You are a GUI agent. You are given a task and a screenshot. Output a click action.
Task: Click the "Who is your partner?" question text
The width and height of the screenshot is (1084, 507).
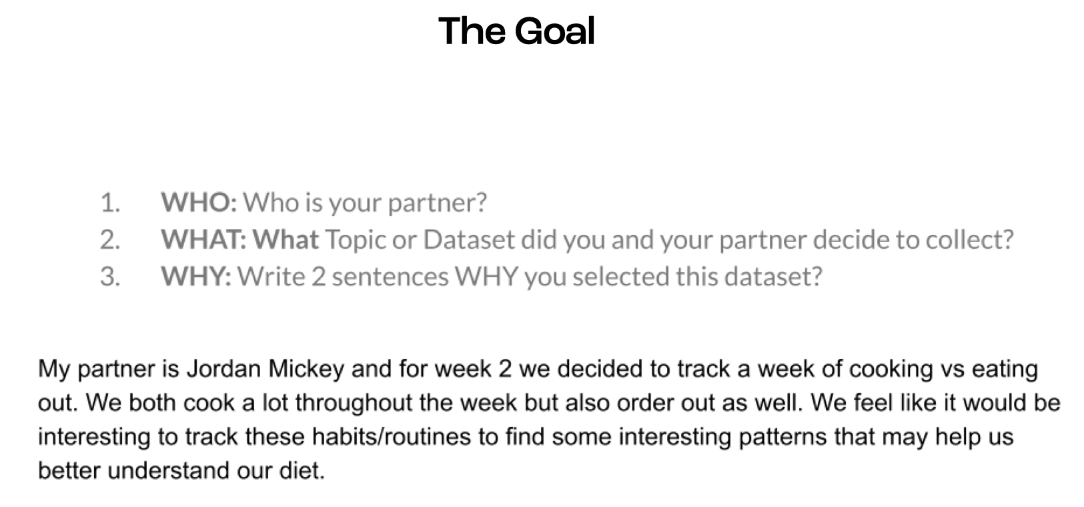tap(365, 203)
